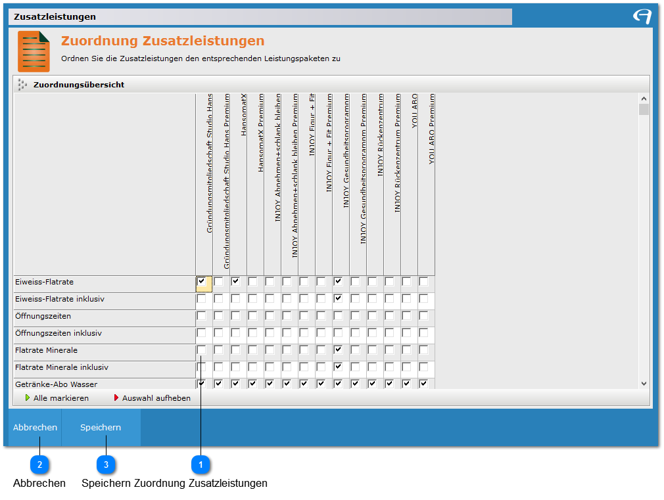Viewport: 664px width, 500px height.
Task: Click the Zuordnungsübersicht panel dots icon
Action: tap(22, 85)
